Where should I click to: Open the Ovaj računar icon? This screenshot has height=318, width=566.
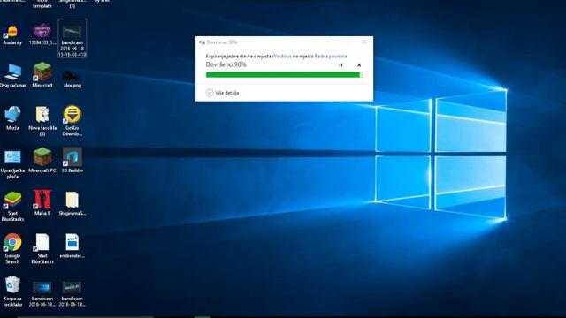pos(12,76)
